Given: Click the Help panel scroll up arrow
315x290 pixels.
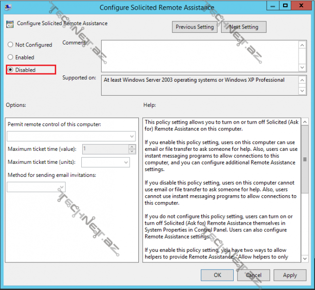Looking at the screenshot, I should click(304, 123).
